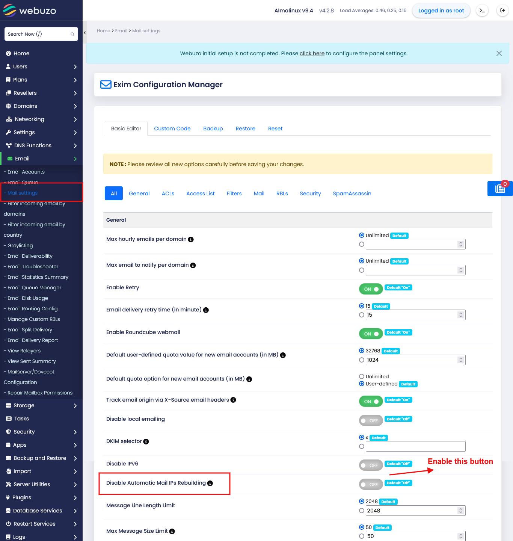Toggle the Disable local emailing switch
The width and height of the screenshot is (513, 541).
[x=371, y=420]
